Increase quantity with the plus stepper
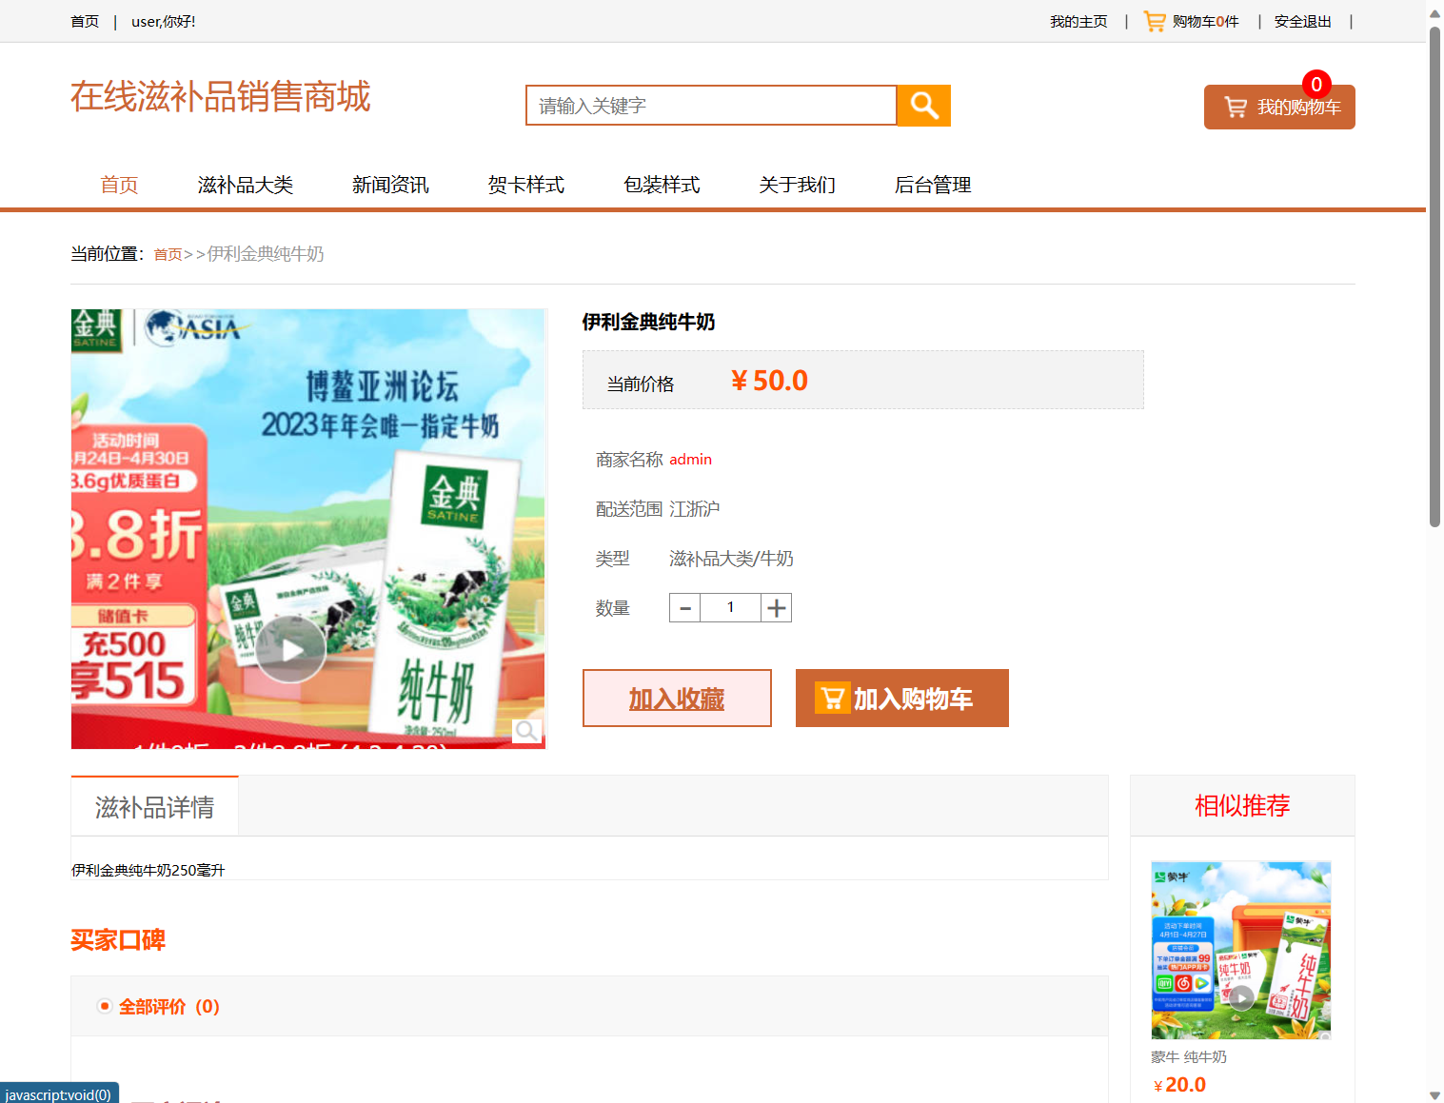This screenshot has width=1444, height=1103. pos(775,607)
